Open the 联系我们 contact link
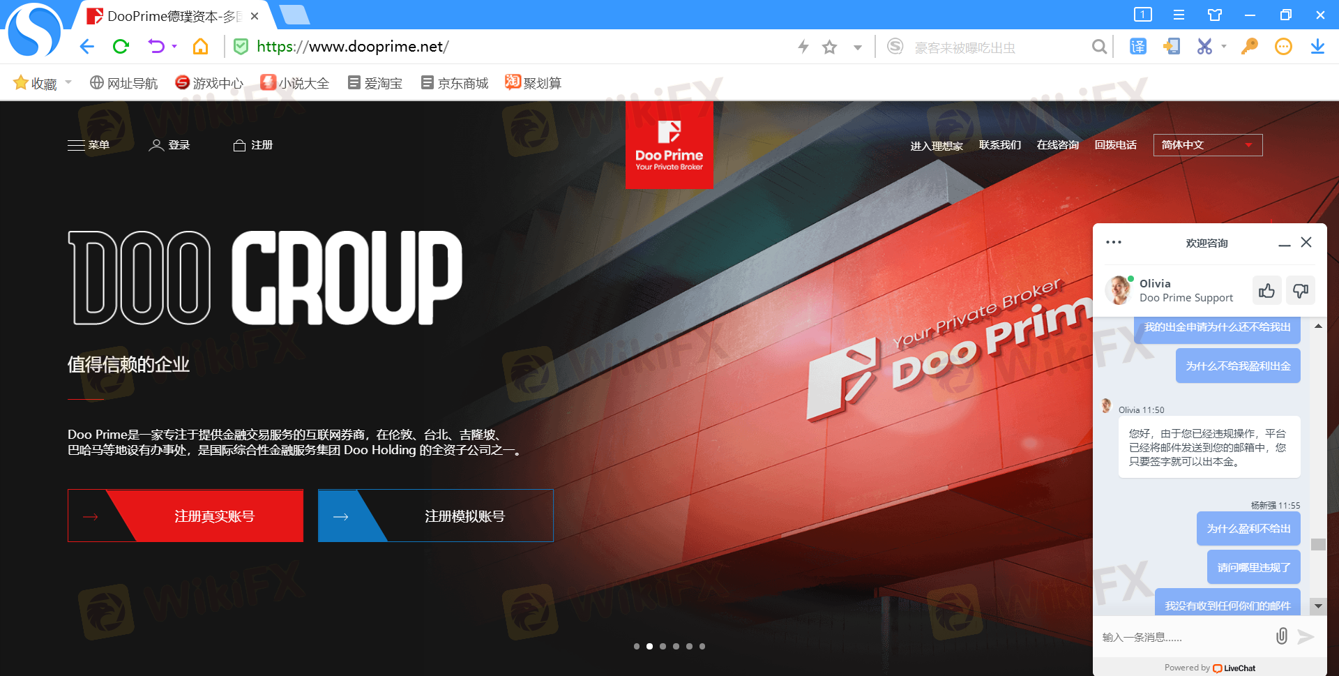Viewport: 1339px width, 676px height. (1000, 145)
